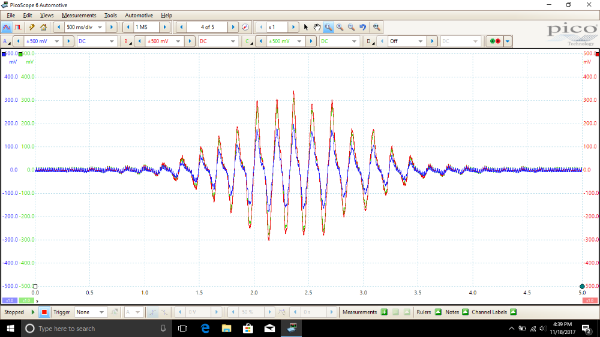Viewport: 600px width, 337px height.
Task: Undo the last zoom
Action: click(x=362, y=27)
